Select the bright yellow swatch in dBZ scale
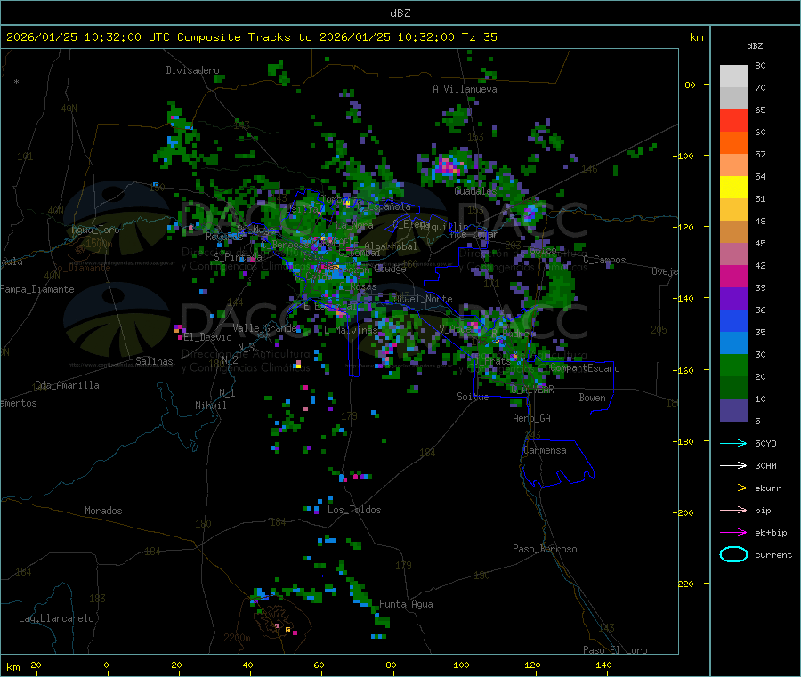This screenshot has width=801, height=677. click(x=733, y=188)
